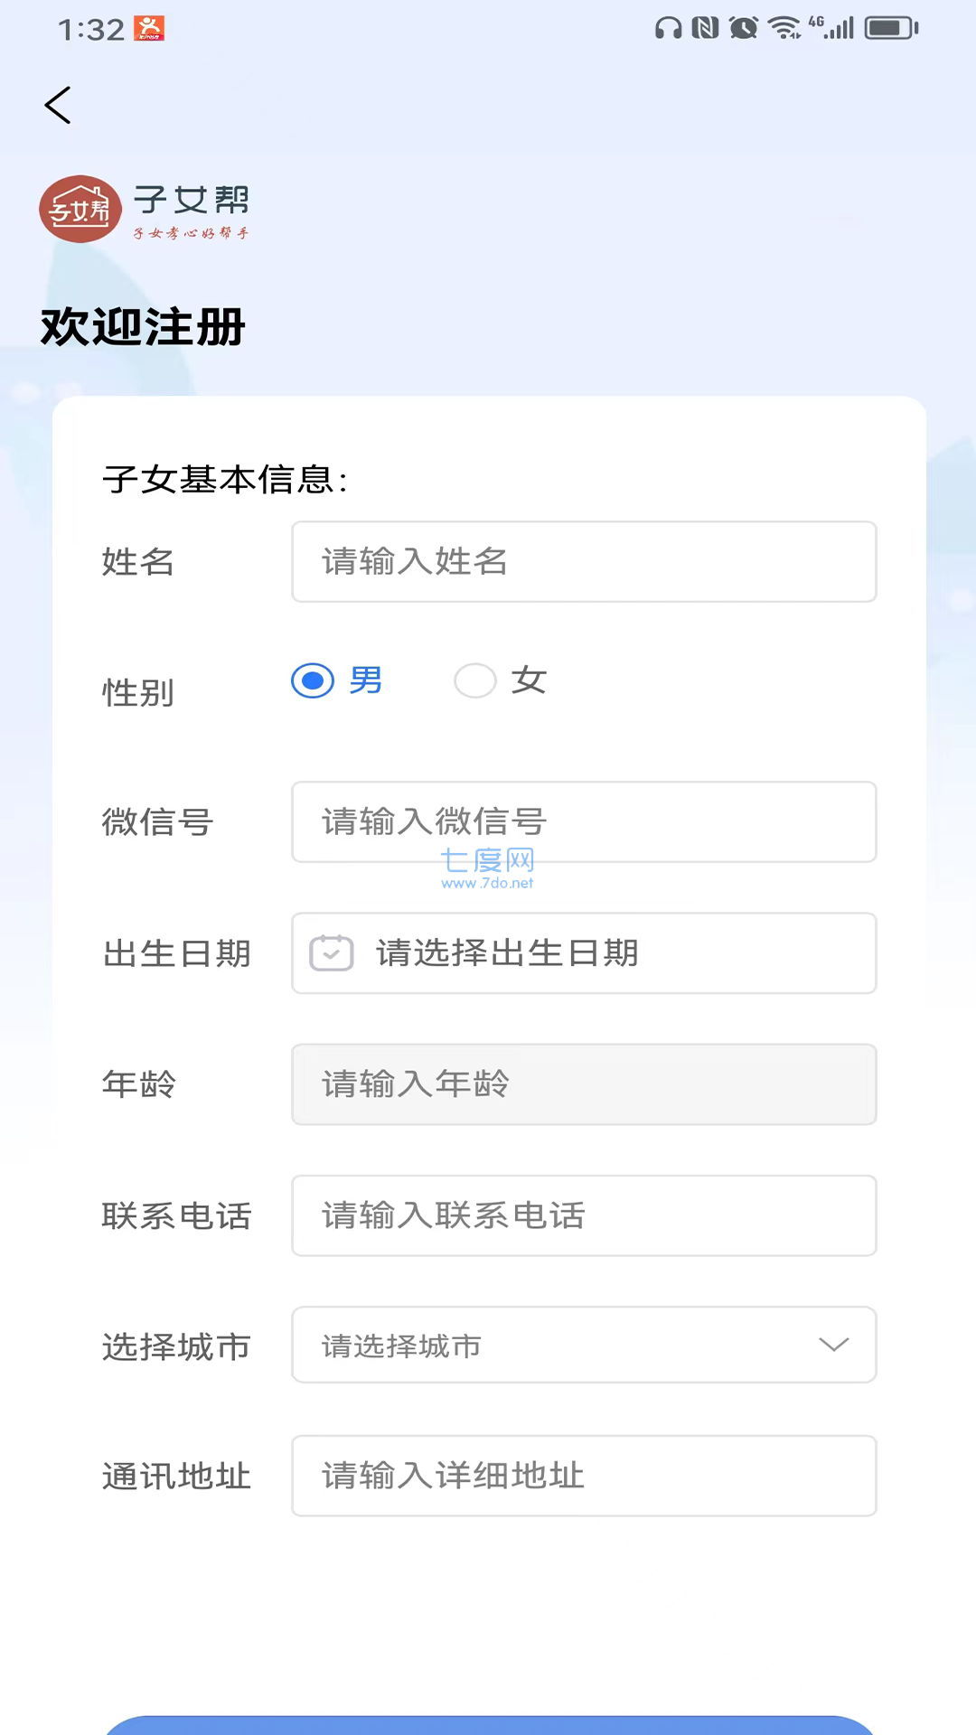The height and width of the screenshot is (1735, 976).
Task: Click the city dropdown chevron arrow
Action: 833,1345
